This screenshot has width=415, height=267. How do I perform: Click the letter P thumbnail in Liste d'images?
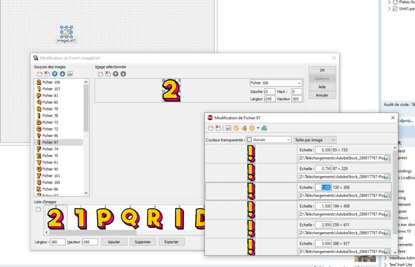pyautogui.click(x=105, y=219)
